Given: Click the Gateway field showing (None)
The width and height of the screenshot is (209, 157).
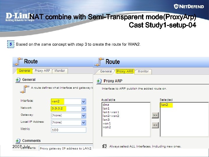Looking at the screenshot, I should [69, 116].
